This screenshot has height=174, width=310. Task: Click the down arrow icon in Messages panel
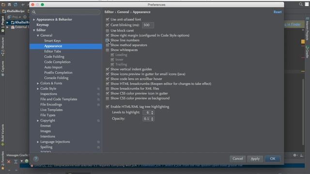[x=21, y=161]
